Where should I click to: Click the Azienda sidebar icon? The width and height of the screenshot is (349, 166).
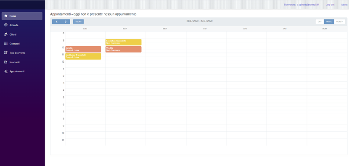pyautogui.click(x=6, y=25)
